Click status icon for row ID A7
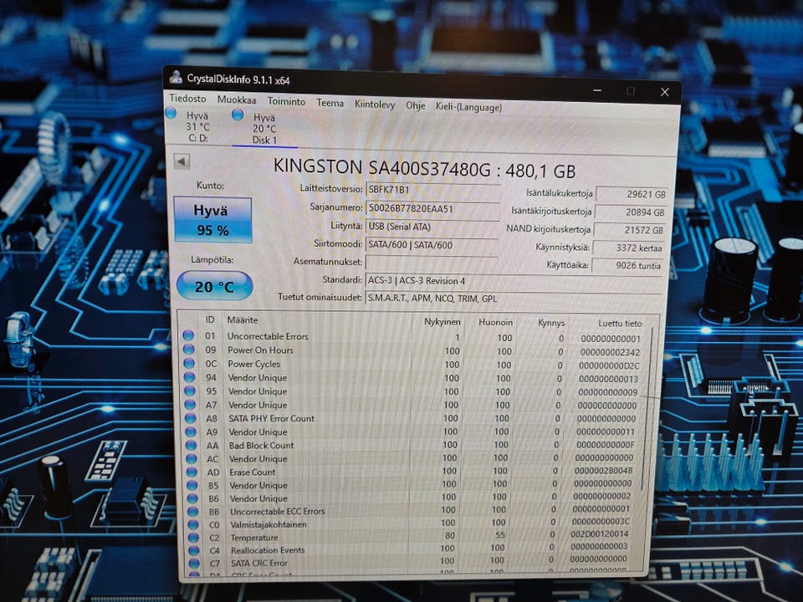803x602 pixels. coord(191,405)
